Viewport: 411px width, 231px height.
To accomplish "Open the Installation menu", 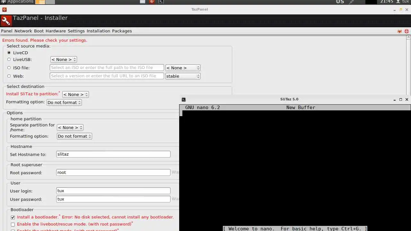I will click(98, 31).
